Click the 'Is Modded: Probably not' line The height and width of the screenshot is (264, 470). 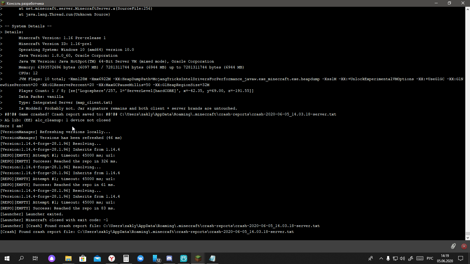[x=128, y=108]
